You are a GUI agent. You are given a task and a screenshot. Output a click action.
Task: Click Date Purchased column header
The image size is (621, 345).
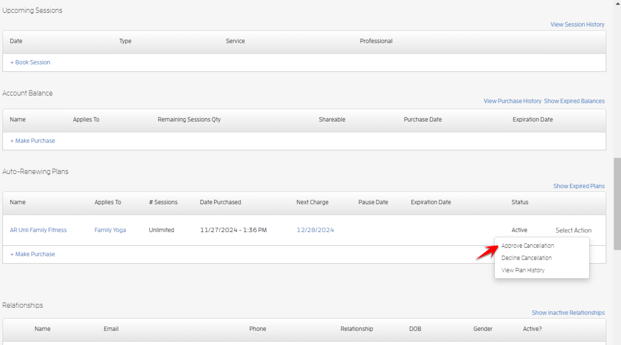click(x=220, y=202)
